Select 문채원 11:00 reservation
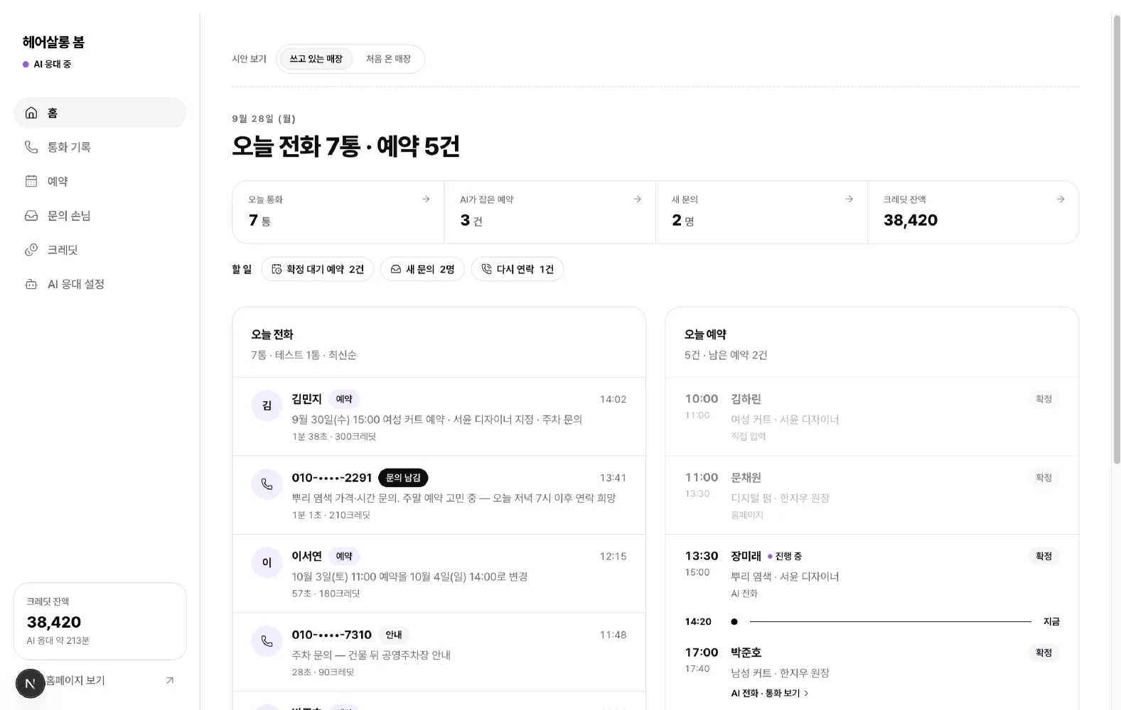 coord(872,495)
